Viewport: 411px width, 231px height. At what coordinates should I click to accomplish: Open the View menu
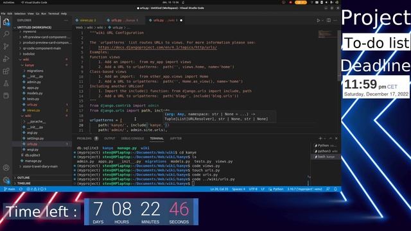coord(31,13)
